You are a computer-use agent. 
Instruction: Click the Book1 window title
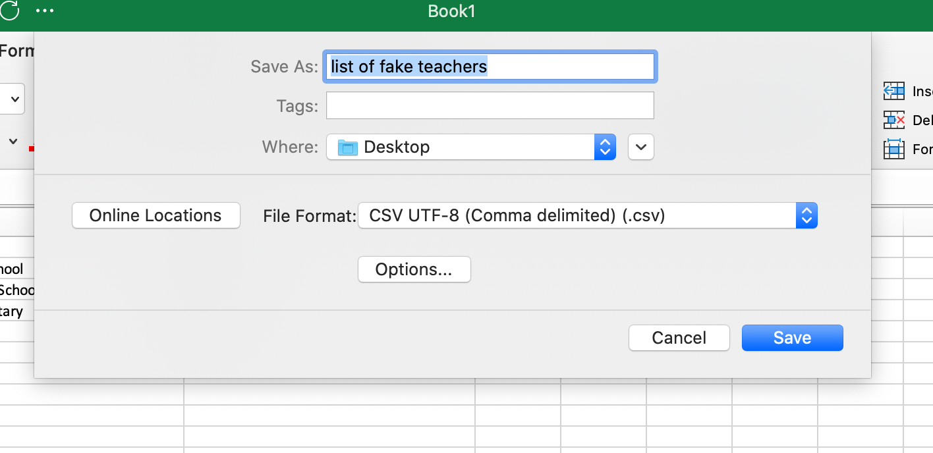coord(451,11)
